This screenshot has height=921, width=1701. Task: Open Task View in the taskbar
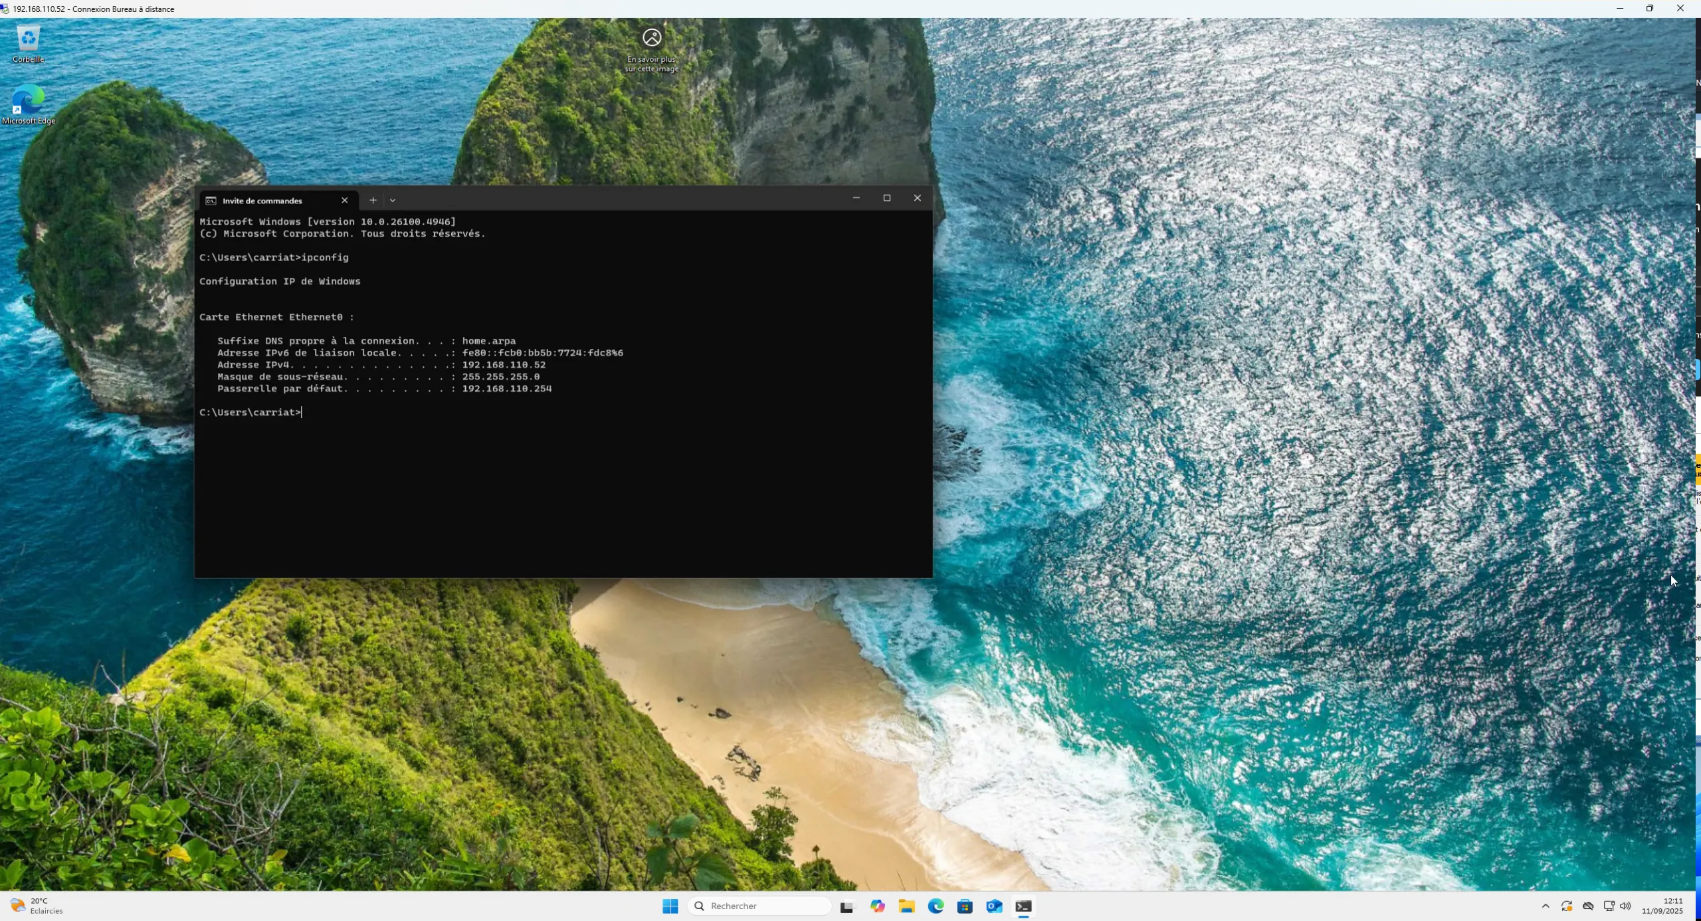847,906
